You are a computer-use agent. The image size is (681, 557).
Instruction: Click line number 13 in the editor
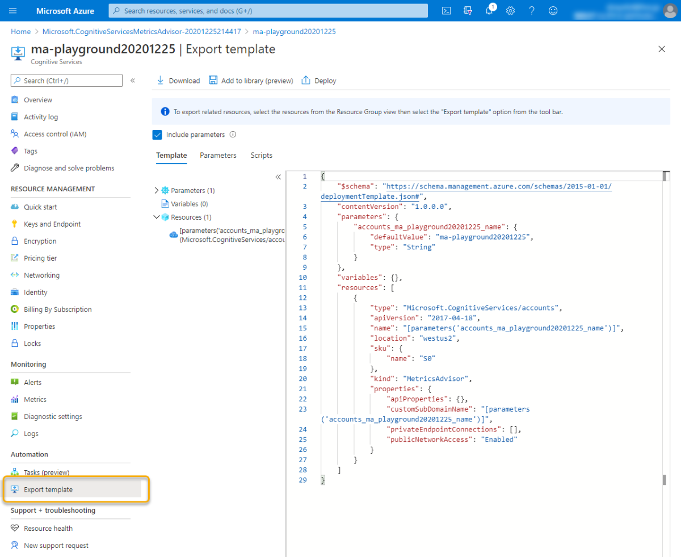303,308
